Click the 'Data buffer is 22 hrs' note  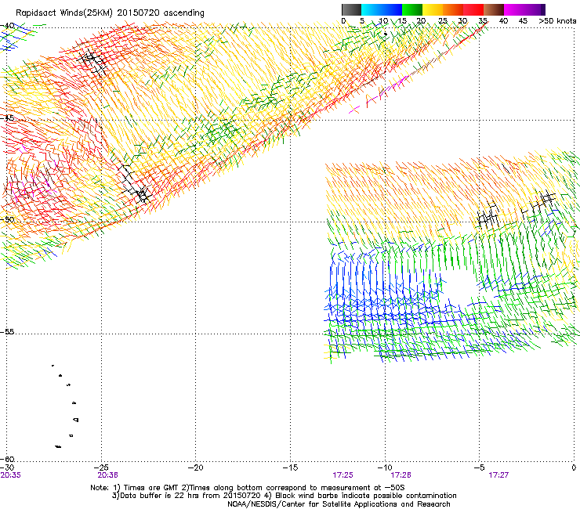(x=284, y=496)
